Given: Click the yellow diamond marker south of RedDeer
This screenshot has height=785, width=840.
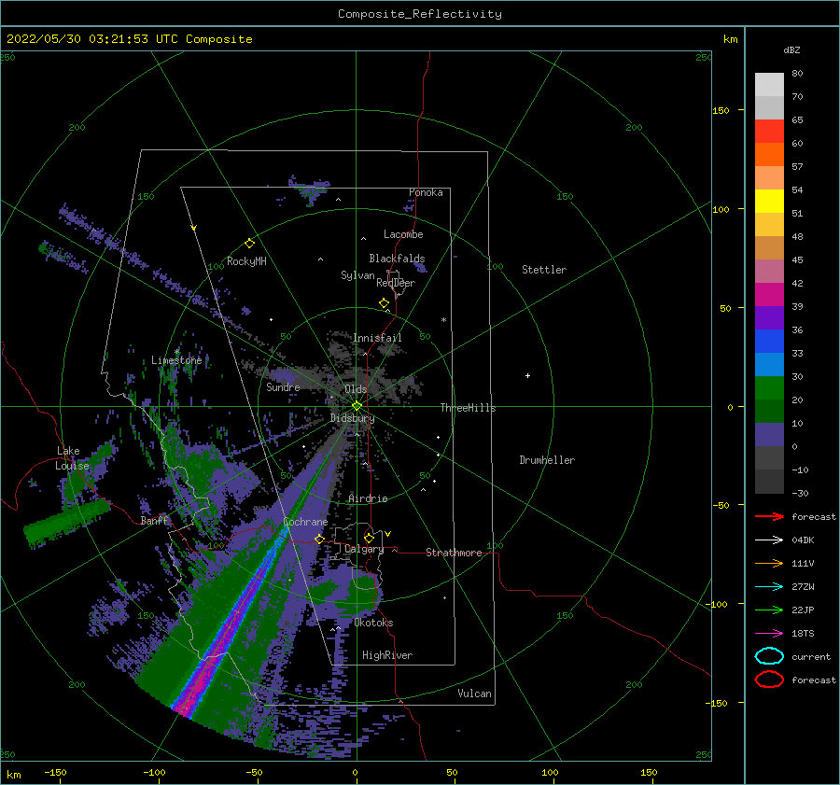Looking at the screenshot, I should point(385,303).
